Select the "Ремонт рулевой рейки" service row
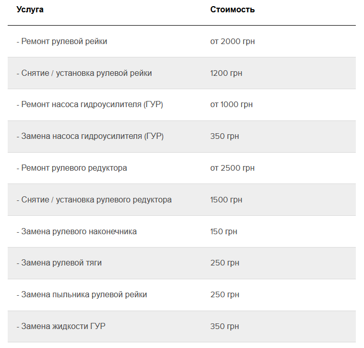The height and width of the screenshot is (348, 364). click(62, 42)
